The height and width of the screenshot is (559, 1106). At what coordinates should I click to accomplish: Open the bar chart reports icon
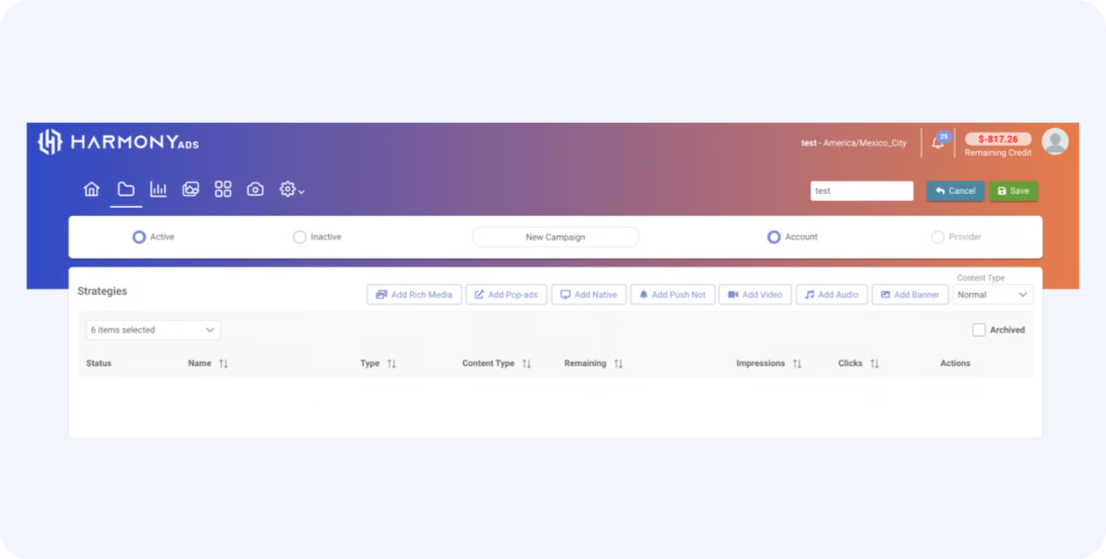(158, 190)
